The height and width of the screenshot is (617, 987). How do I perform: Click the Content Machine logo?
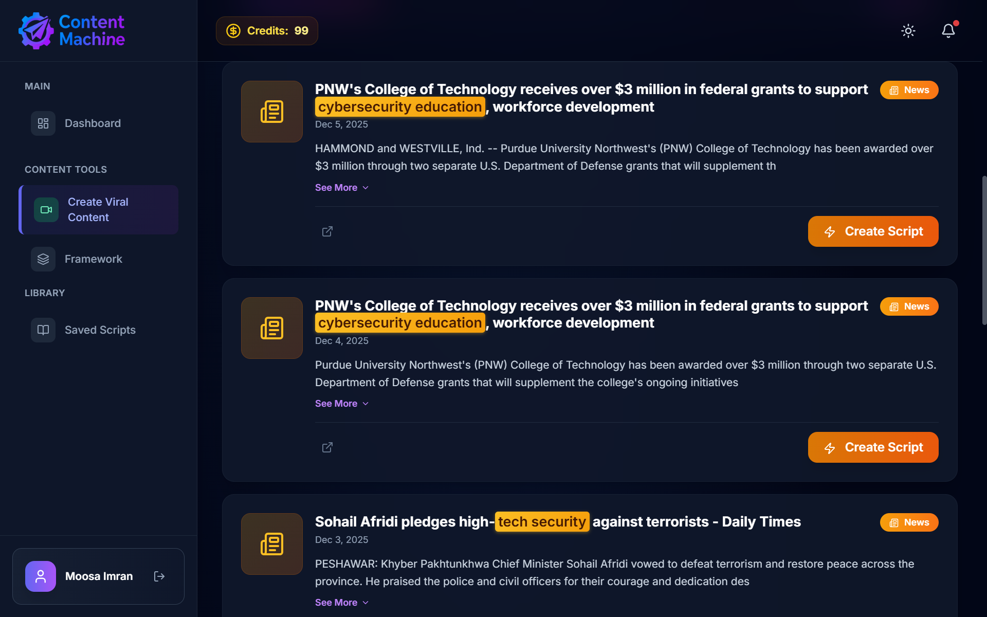(72, 31)
